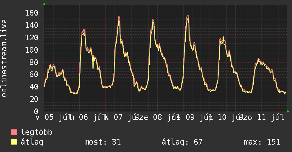292x152 pixels.
Task: Click the '09 júl' date label
Action: (x=199, y=117)
